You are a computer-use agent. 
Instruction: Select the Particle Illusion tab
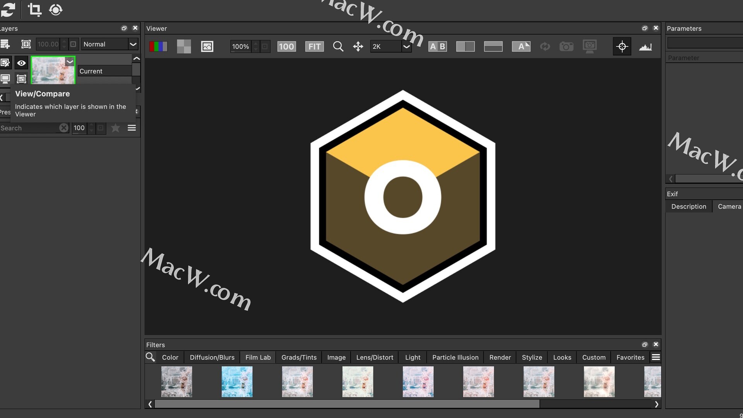pyautogui.click(x=455, y=357)
